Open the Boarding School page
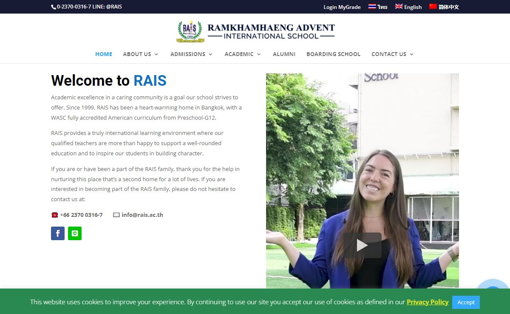Image resolution: width=510 pixels, height=314 pixels. pos(333,54)
